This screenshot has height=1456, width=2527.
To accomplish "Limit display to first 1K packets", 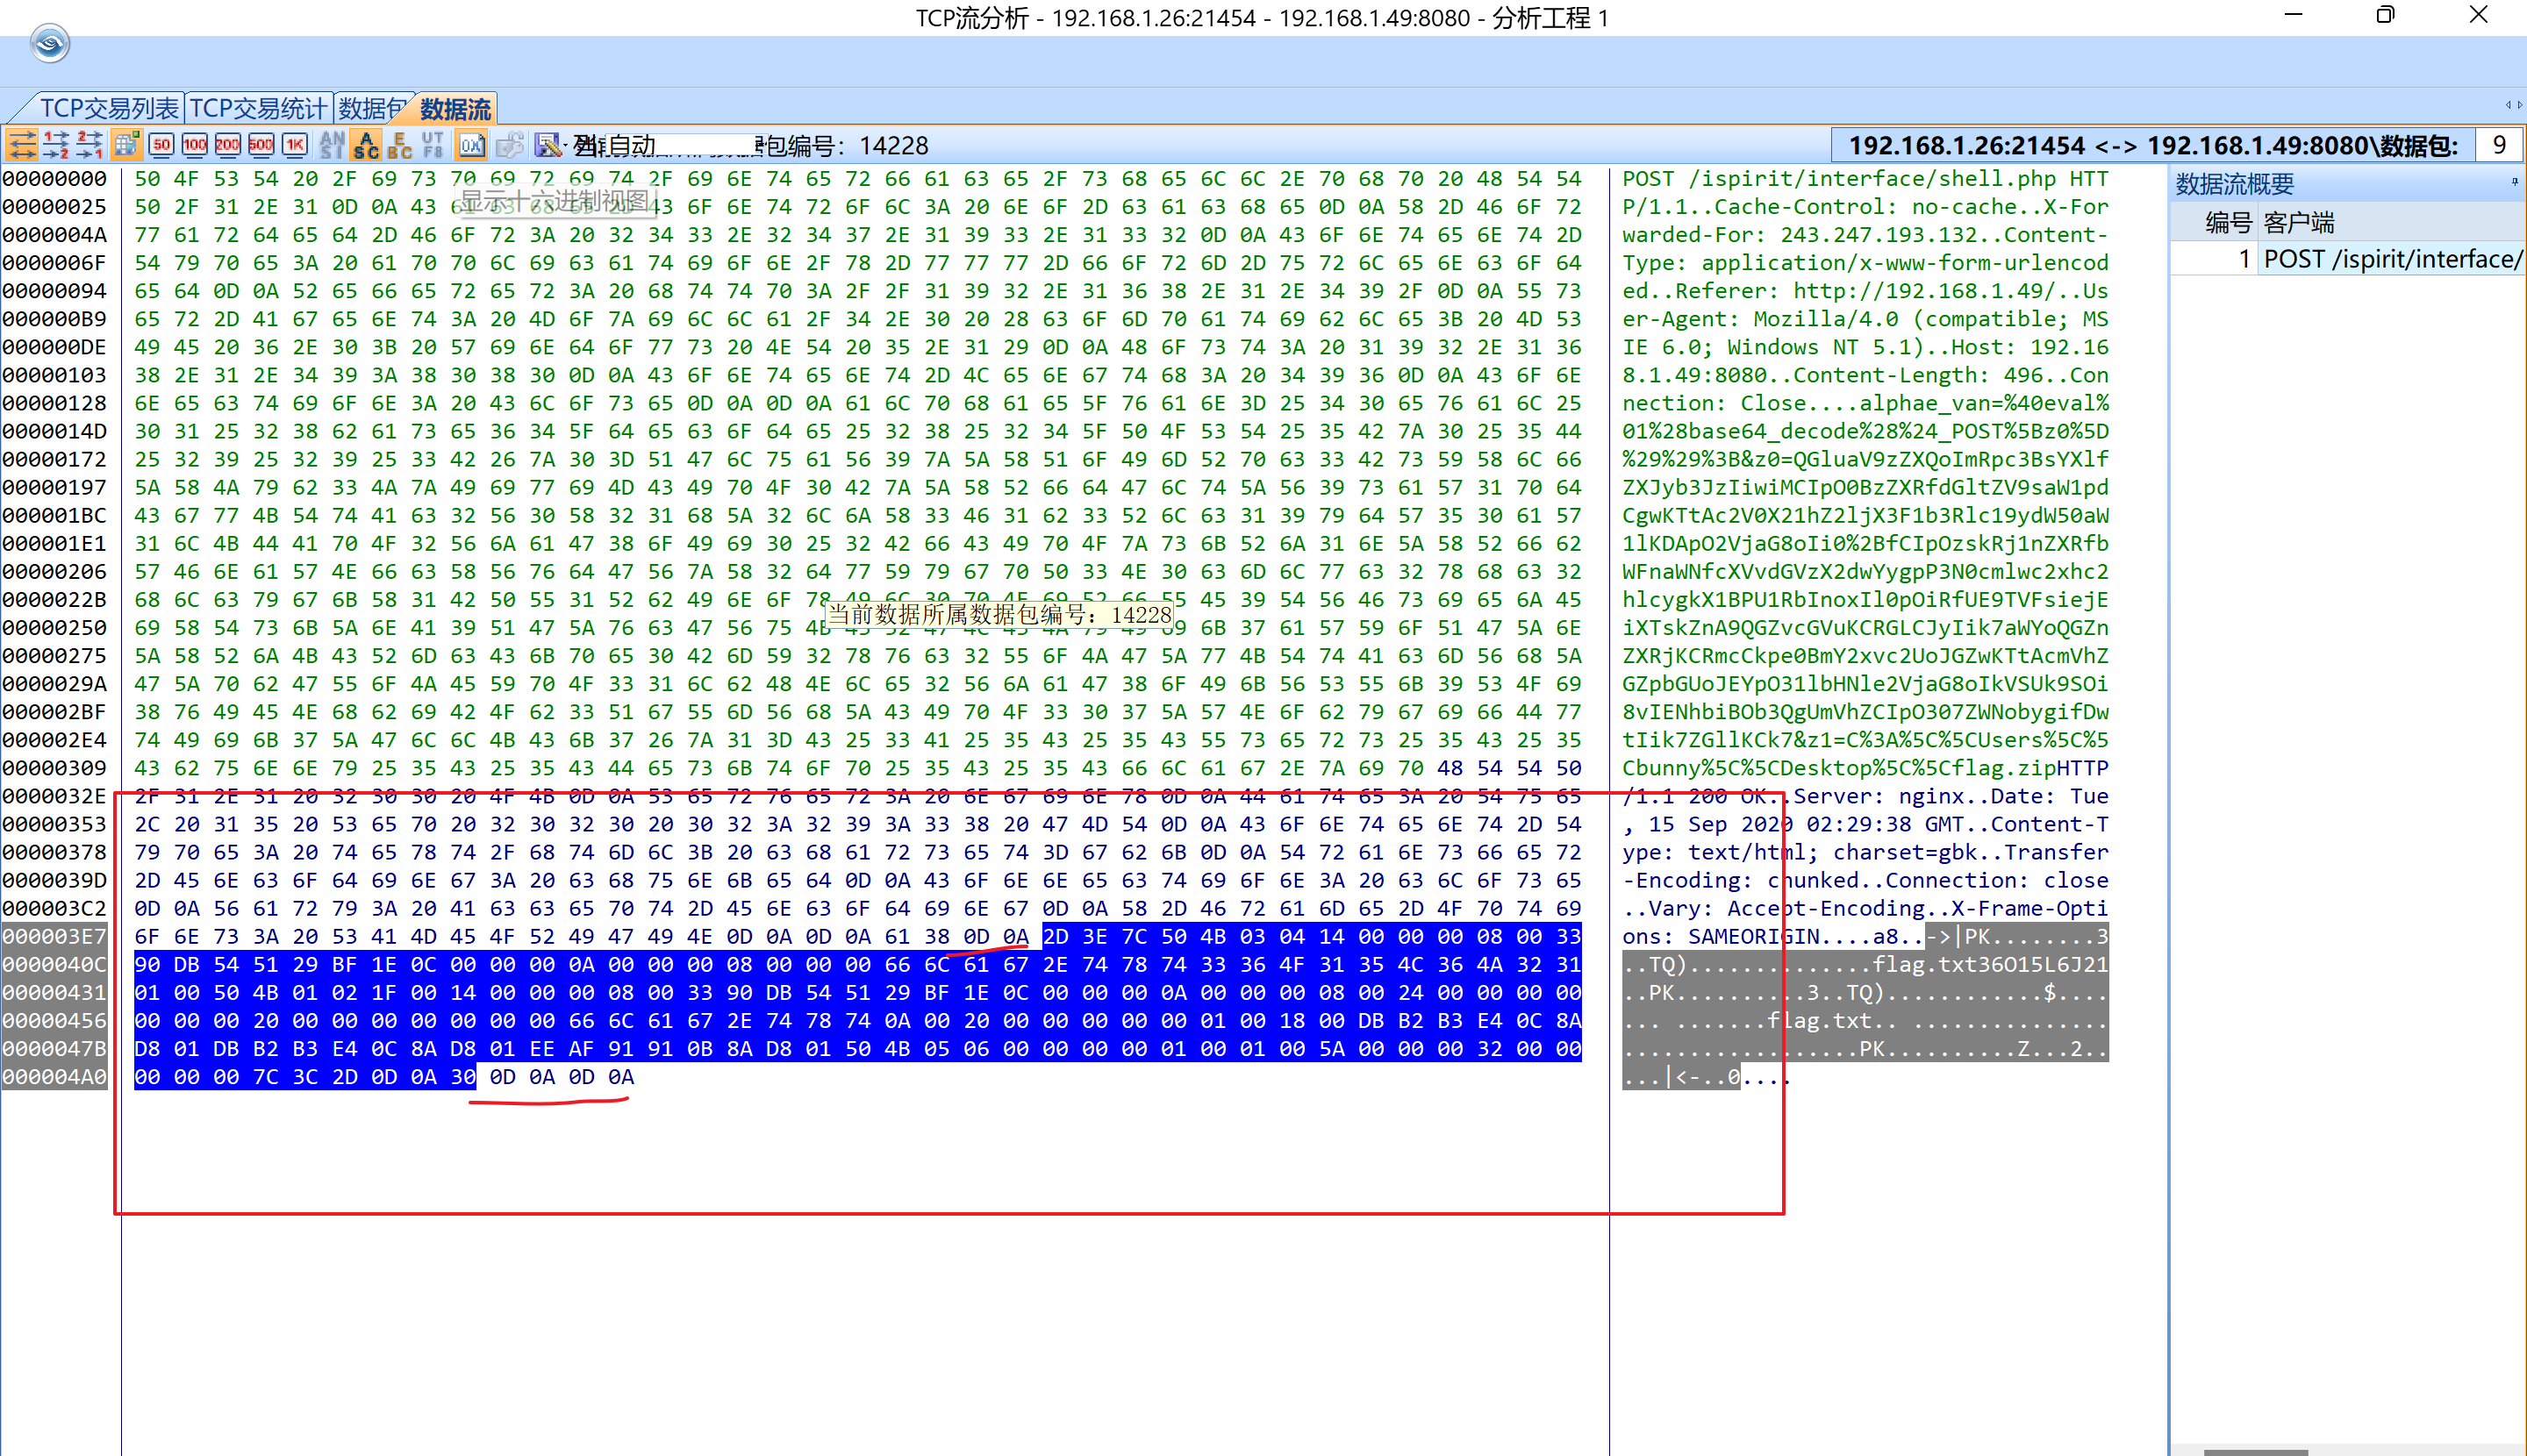I will 294,145.
